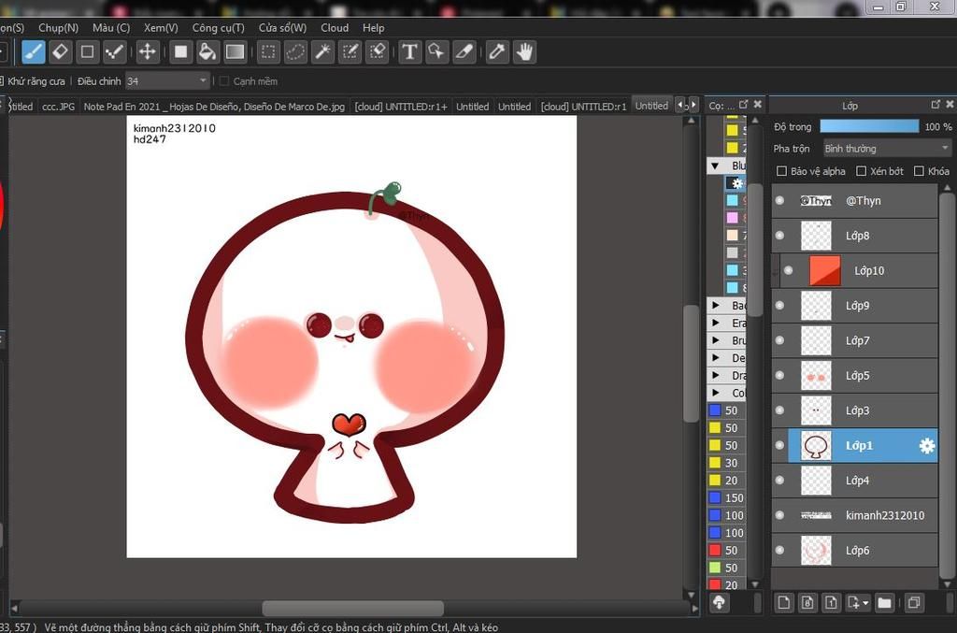Create a new color layer in layer panel
957x633 pixels.
click(x=784, y=603)
